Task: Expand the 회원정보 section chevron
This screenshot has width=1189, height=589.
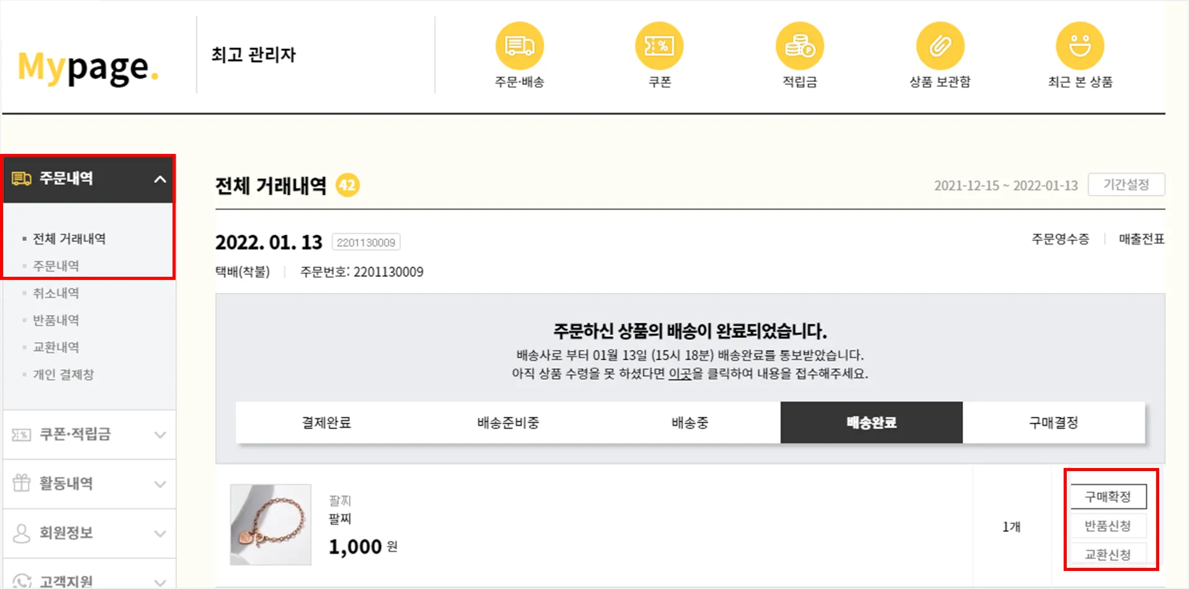Action: (x=160, y=533)
